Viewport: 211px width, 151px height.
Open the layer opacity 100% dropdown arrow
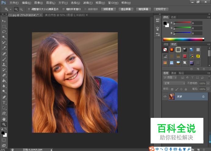[x=208, y=83]
